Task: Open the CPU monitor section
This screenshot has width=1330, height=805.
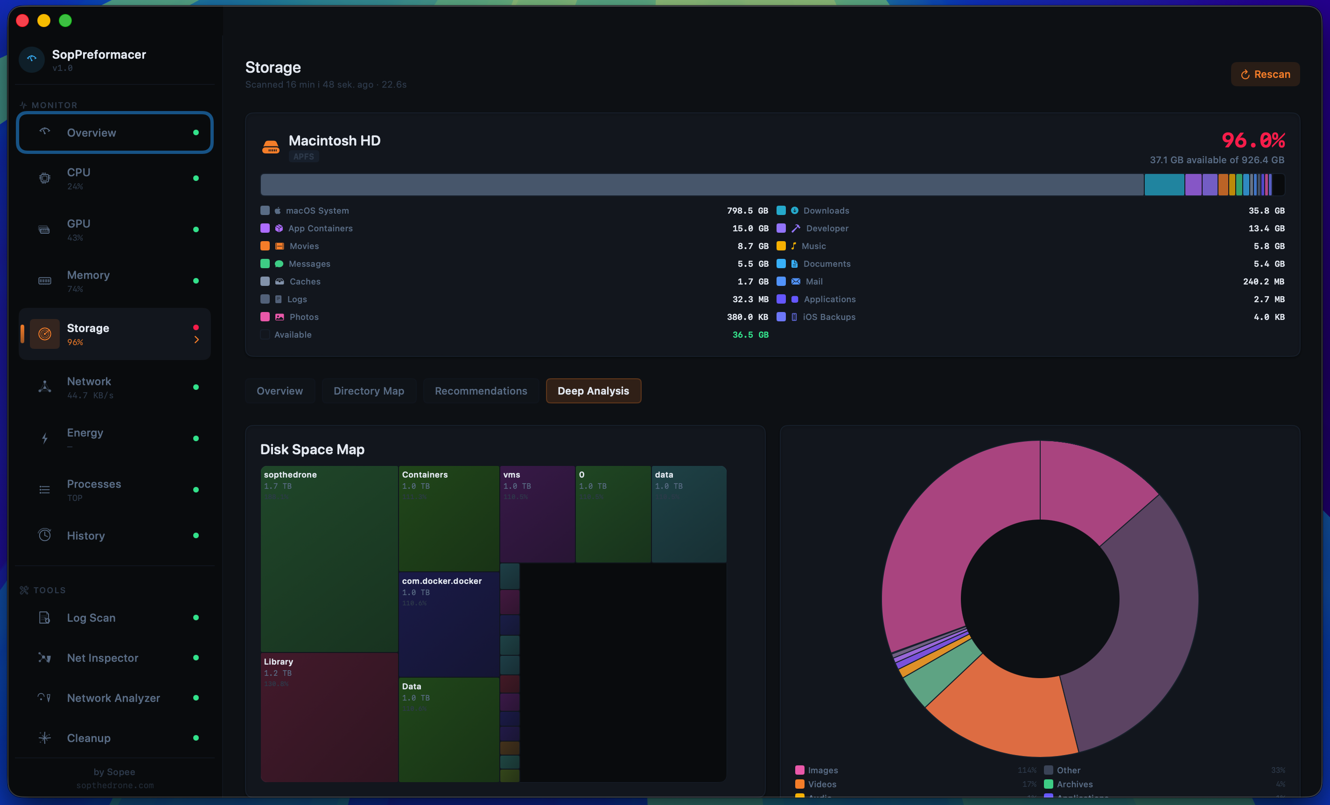Action: (x=79, y=178)
